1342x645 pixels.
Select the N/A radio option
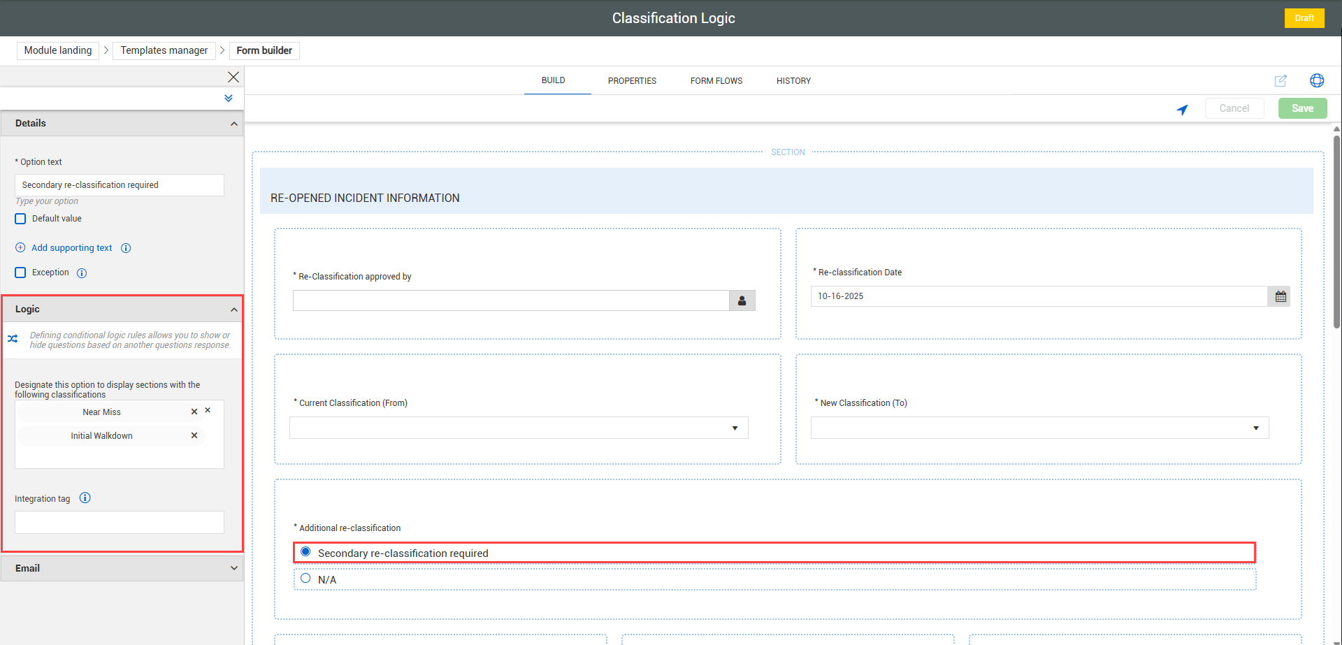pos(305,579)
